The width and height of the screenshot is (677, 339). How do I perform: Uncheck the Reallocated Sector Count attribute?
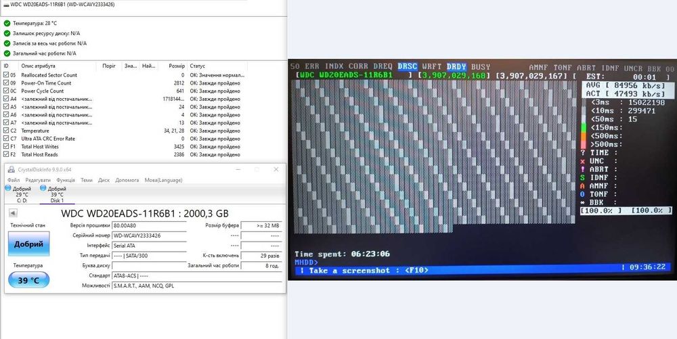[x=5, y=75]
